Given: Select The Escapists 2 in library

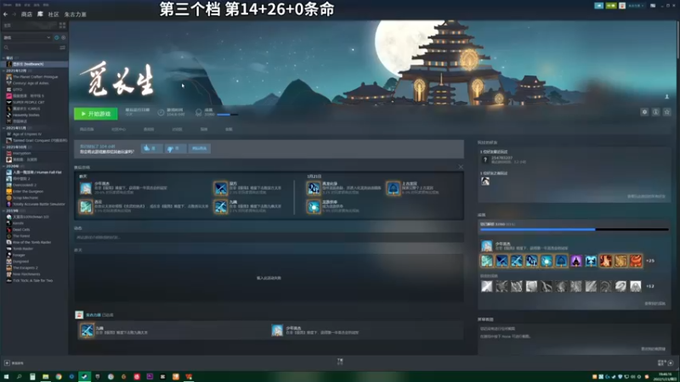Looking at the screenshot, I should click(25, 267).
